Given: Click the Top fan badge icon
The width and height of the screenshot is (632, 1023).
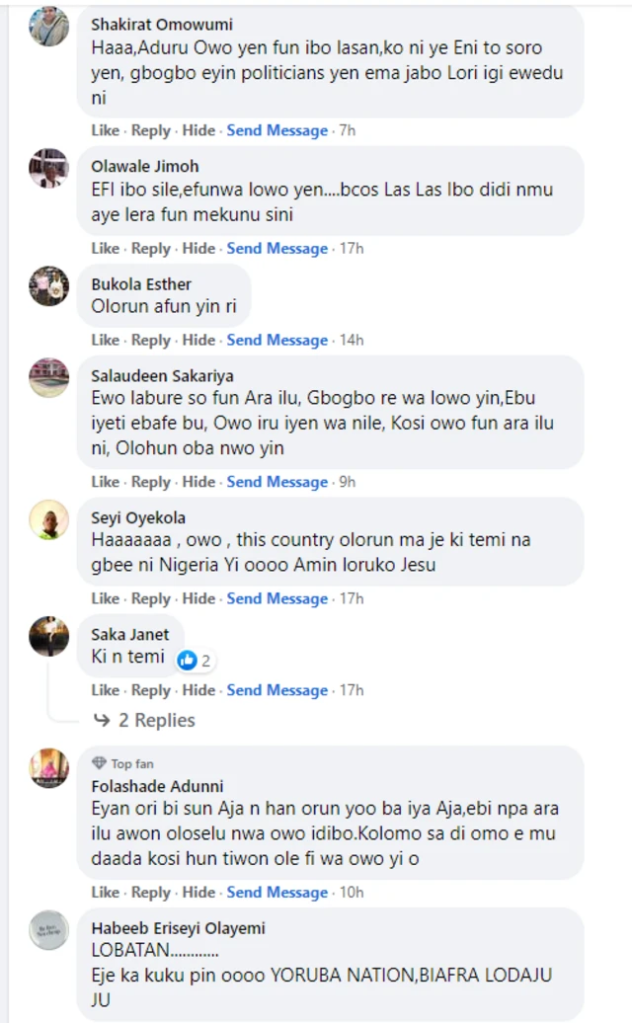Looking at the screenshot, I should [x=99, y=763].
